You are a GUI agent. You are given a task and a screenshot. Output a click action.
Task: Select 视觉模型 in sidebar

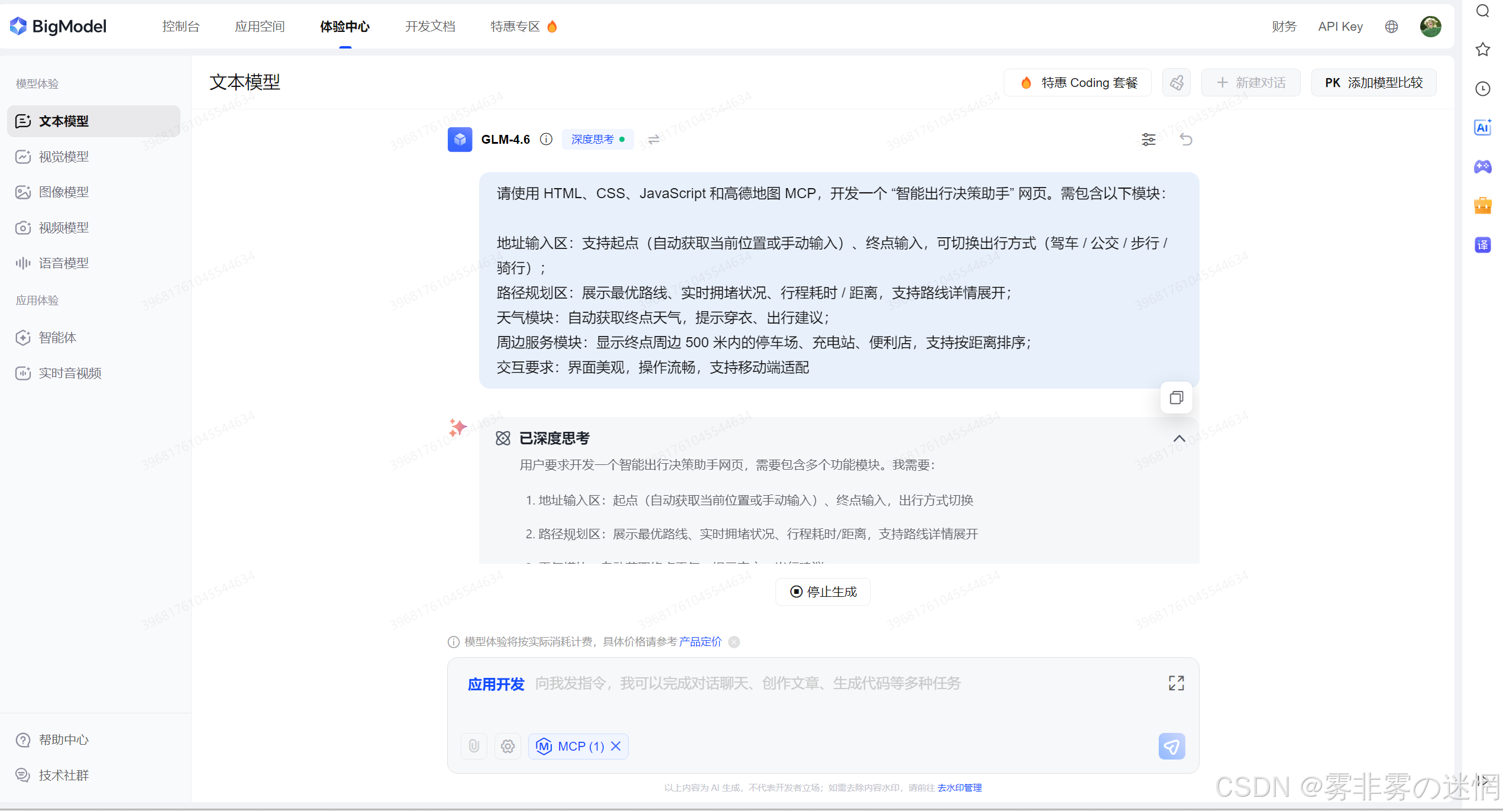tap(64, 157)
